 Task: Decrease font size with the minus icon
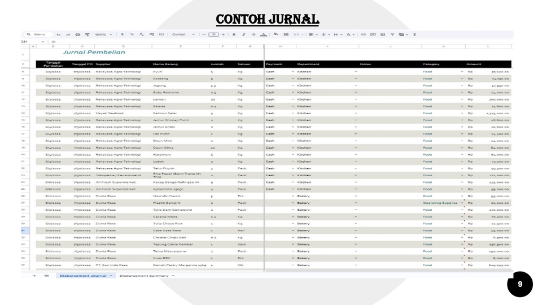click(x=204, y=34)
